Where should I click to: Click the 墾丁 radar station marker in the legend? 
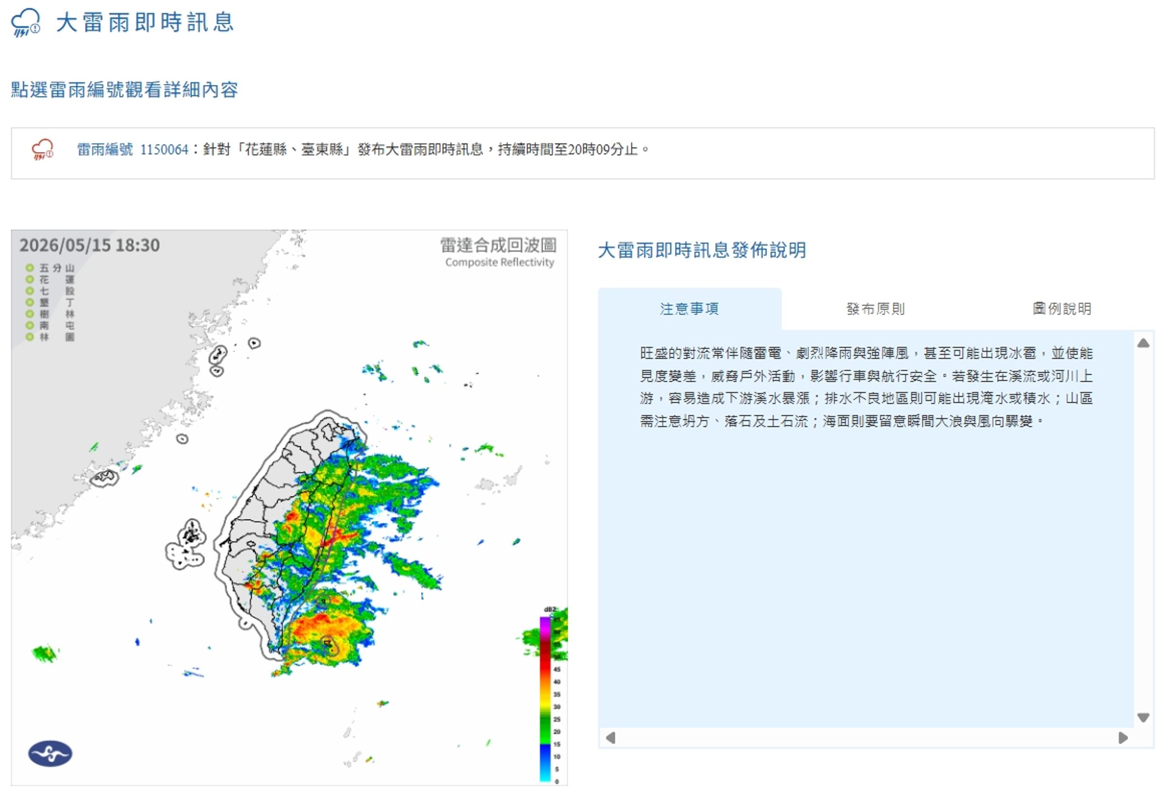point(30,303)
